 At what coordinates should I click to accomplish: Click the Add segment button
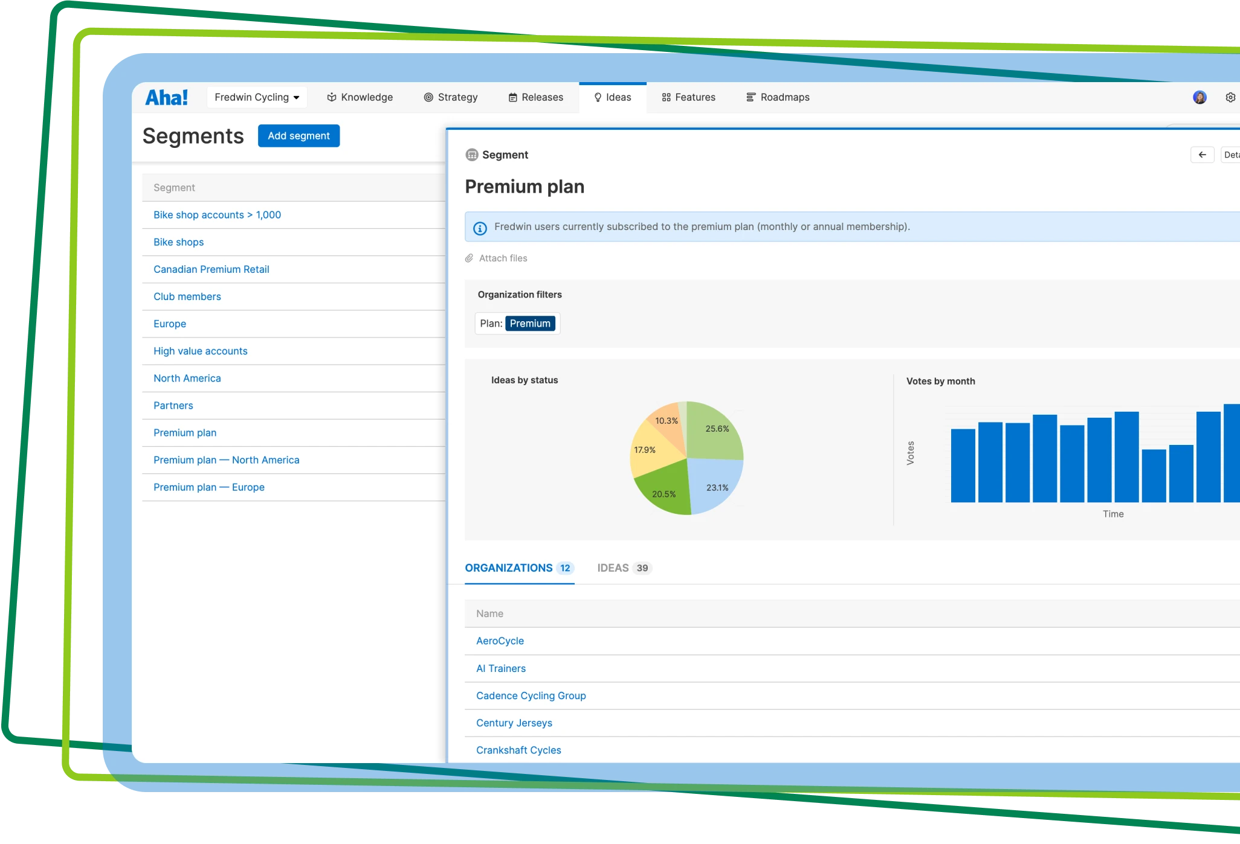click(299, 136)
